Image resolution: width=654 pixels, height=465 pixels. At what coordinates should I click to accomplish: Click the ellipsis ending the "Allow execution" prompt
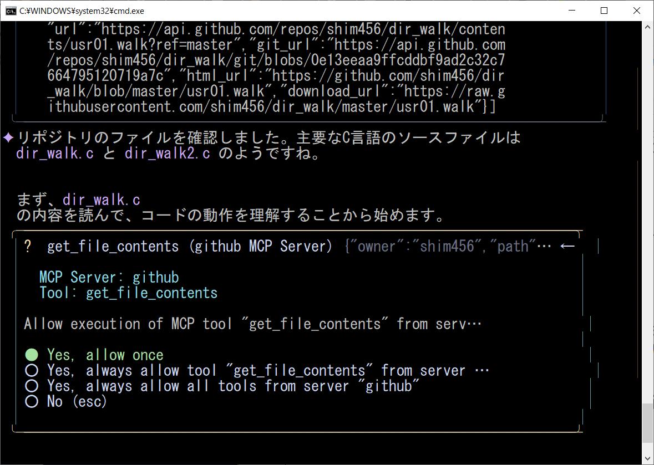click(474, 324)
